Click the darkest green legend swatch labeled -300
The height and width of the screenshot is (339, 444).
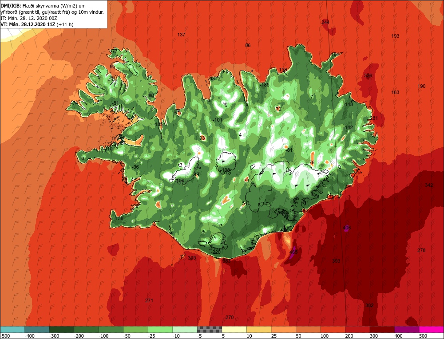(62, 329)
